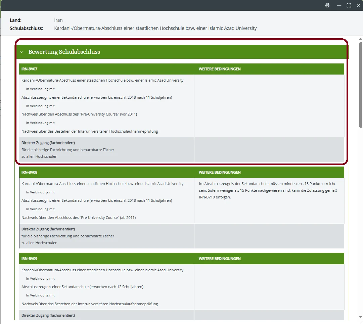This screenshot has height=324, width=363.
Task: Collapse the Bewertung Schulabschluss section chevron
Action: (x=21, y=52)
